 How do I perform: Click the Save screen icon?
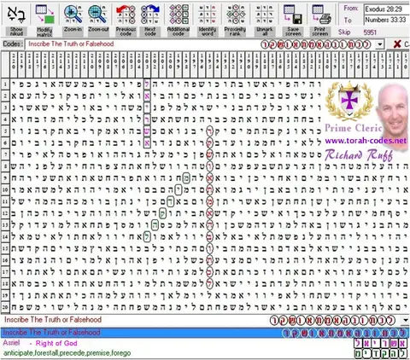[x=293, y=14]
